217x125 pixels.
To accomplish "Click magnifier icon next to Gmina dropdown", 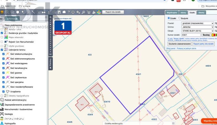I will point(216,27).
